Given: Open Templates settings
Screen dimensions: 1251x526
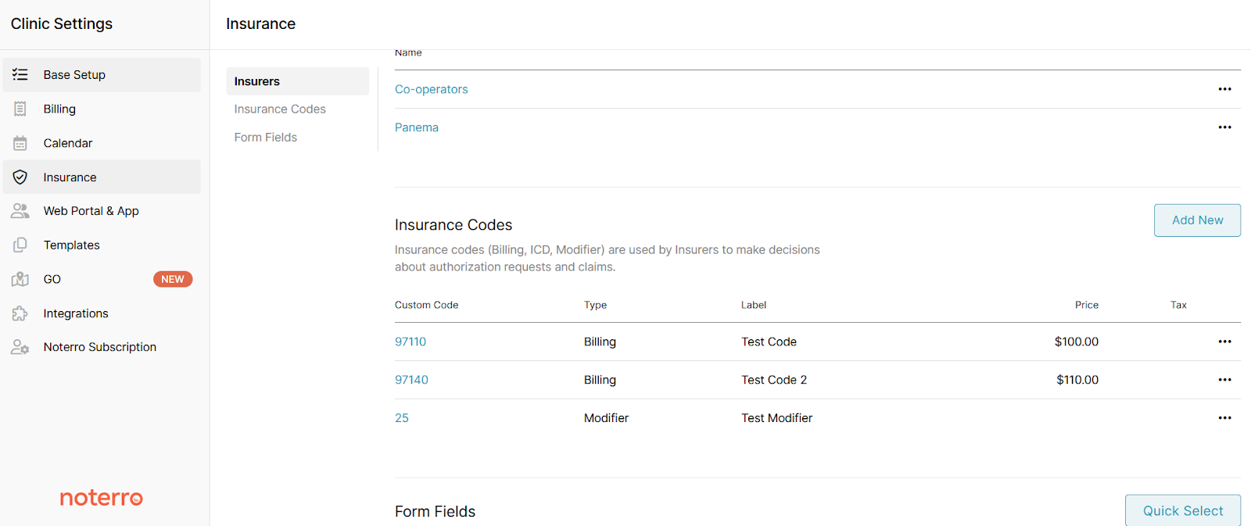Looking at the screenshot, I should pyautogui.click(x=102, y=245).
